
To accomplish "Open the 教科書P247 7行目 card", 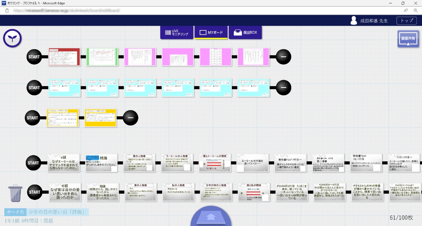I will tap(291, 163).
